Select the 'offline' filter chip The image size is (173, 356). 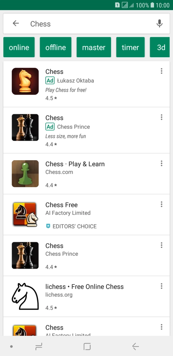[55, 47]
